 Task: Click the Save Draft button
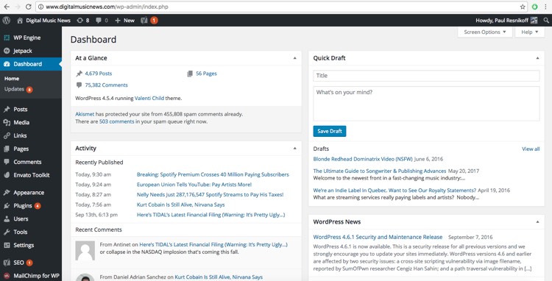coord(330,131)
